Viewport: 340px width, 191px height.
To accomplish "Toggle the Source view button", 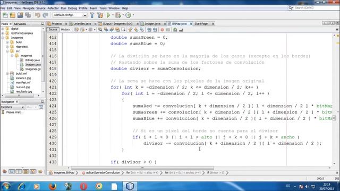I will 53,30.
